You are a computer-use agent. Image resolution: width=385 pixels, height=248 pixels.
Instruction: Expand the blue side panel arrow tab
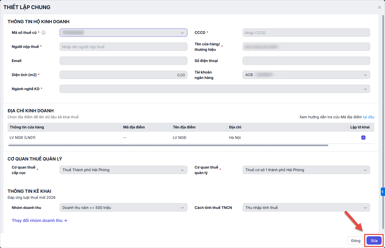(383, 192)
